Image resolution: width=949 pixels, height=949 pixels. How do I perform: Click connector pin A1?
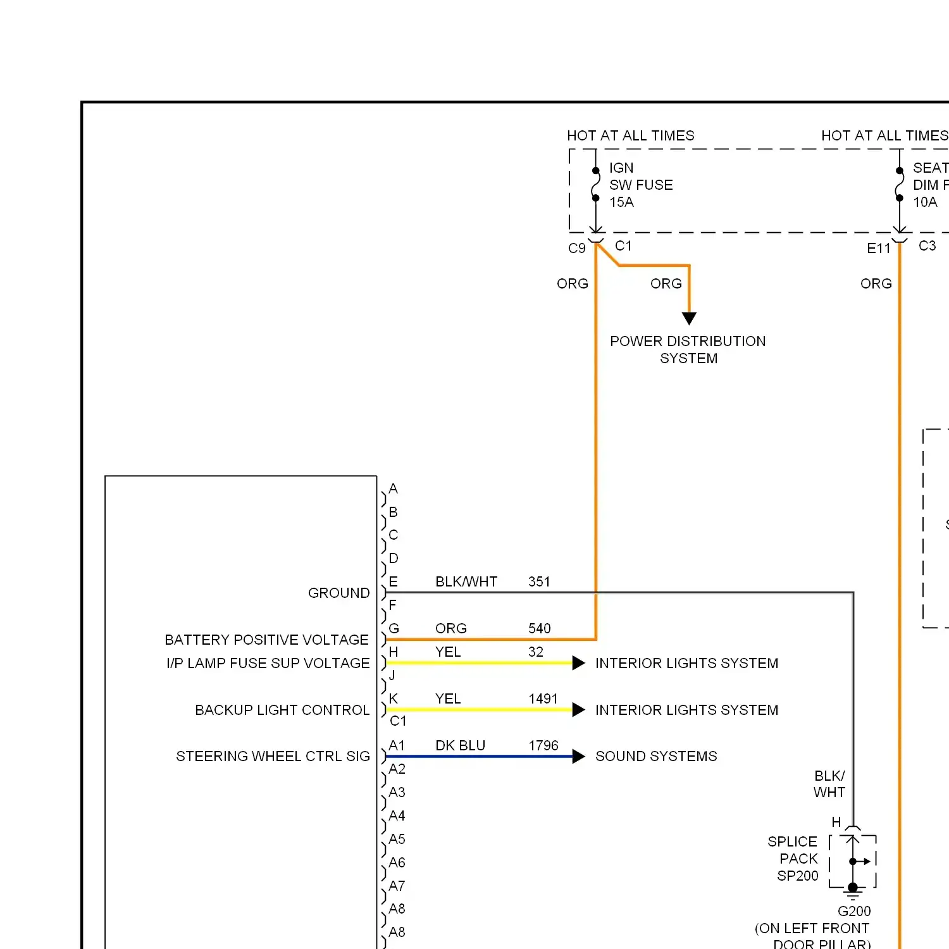tap(397, 745)
